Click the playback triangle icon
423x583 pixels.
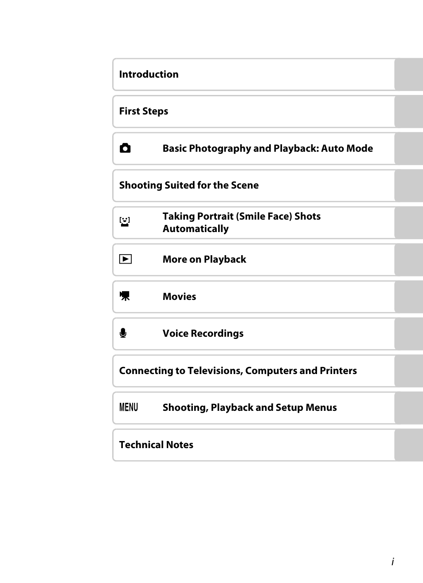tap(125, 259)
